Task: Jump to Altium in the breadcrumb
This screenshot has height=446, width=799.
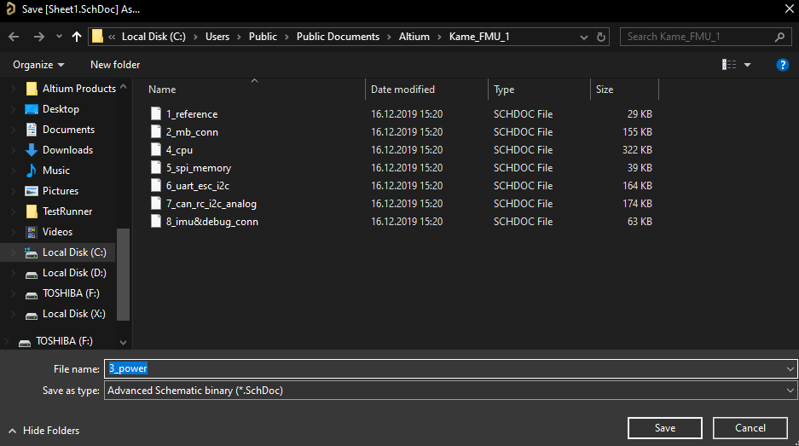Action: click(414, 37)
